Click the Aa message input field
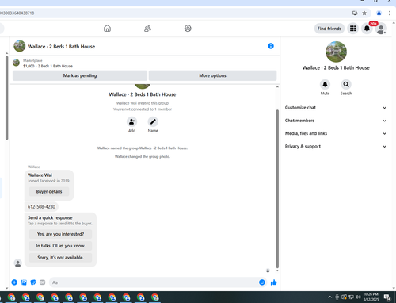The width and height of the screenshot is (396, 303). (x=154, y=282)
